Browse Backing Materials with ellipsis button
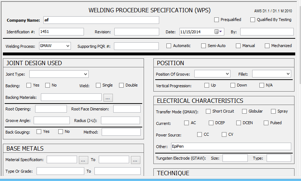The image size is (301, 181). coord(108,98)
